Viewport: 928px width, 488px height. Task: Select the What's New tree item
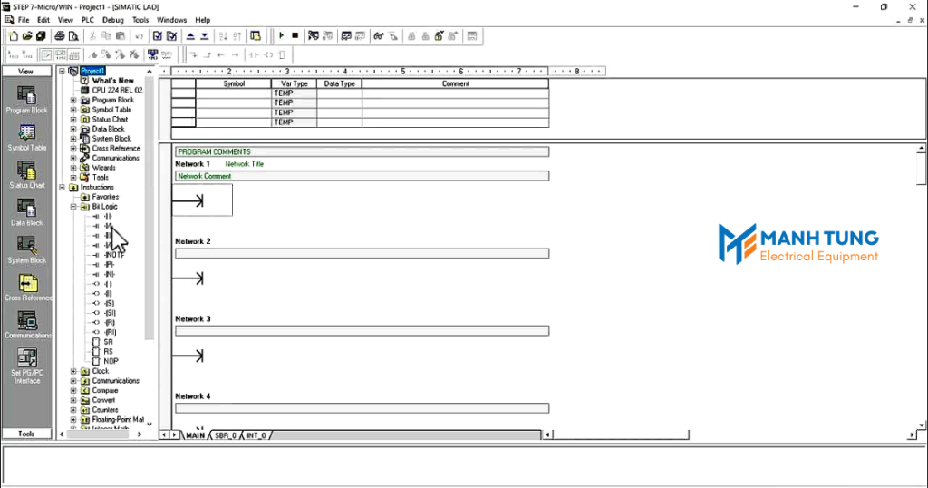112,81
